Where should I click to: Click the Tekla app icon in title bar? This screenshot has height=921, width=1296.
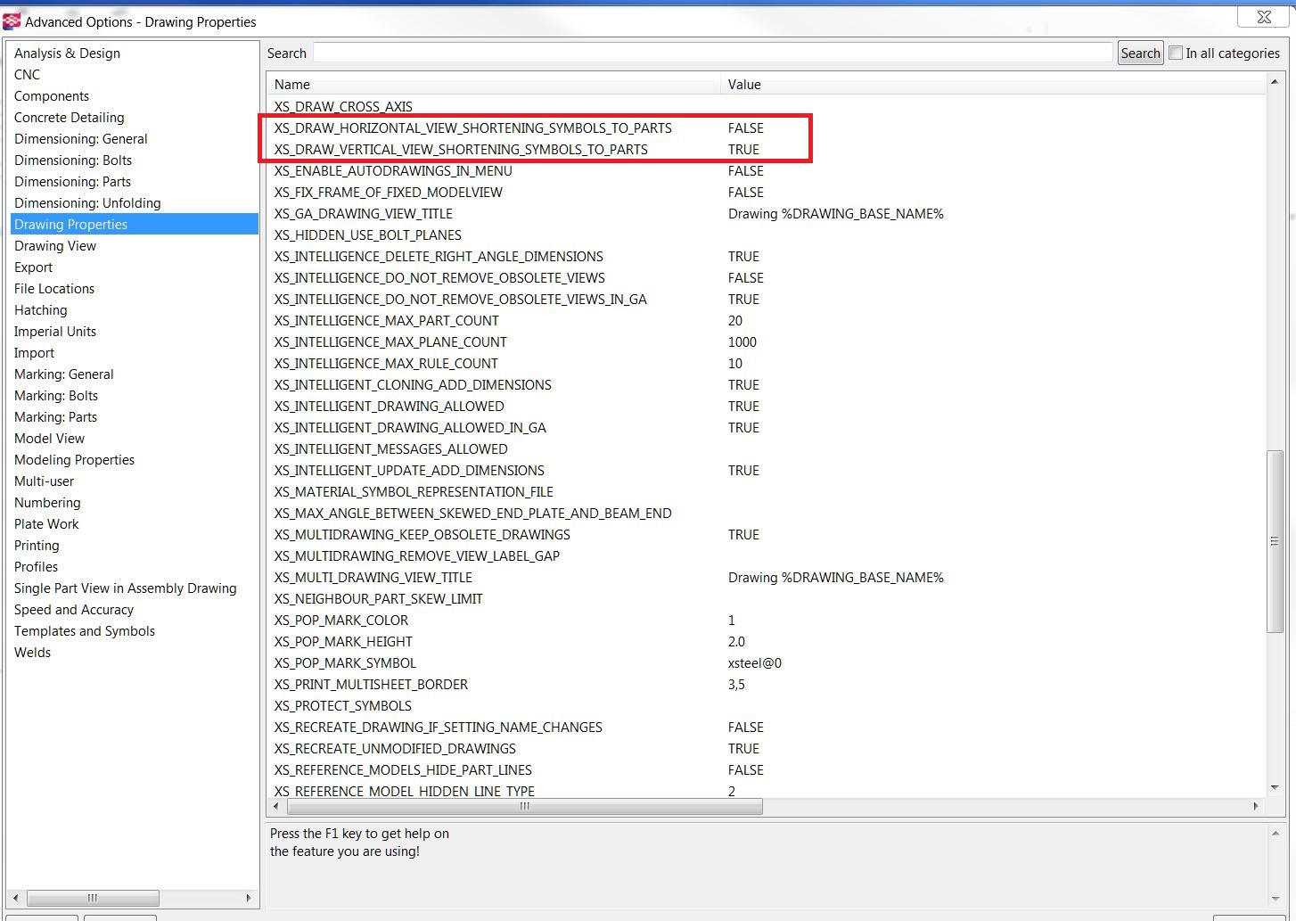(12, 21)
